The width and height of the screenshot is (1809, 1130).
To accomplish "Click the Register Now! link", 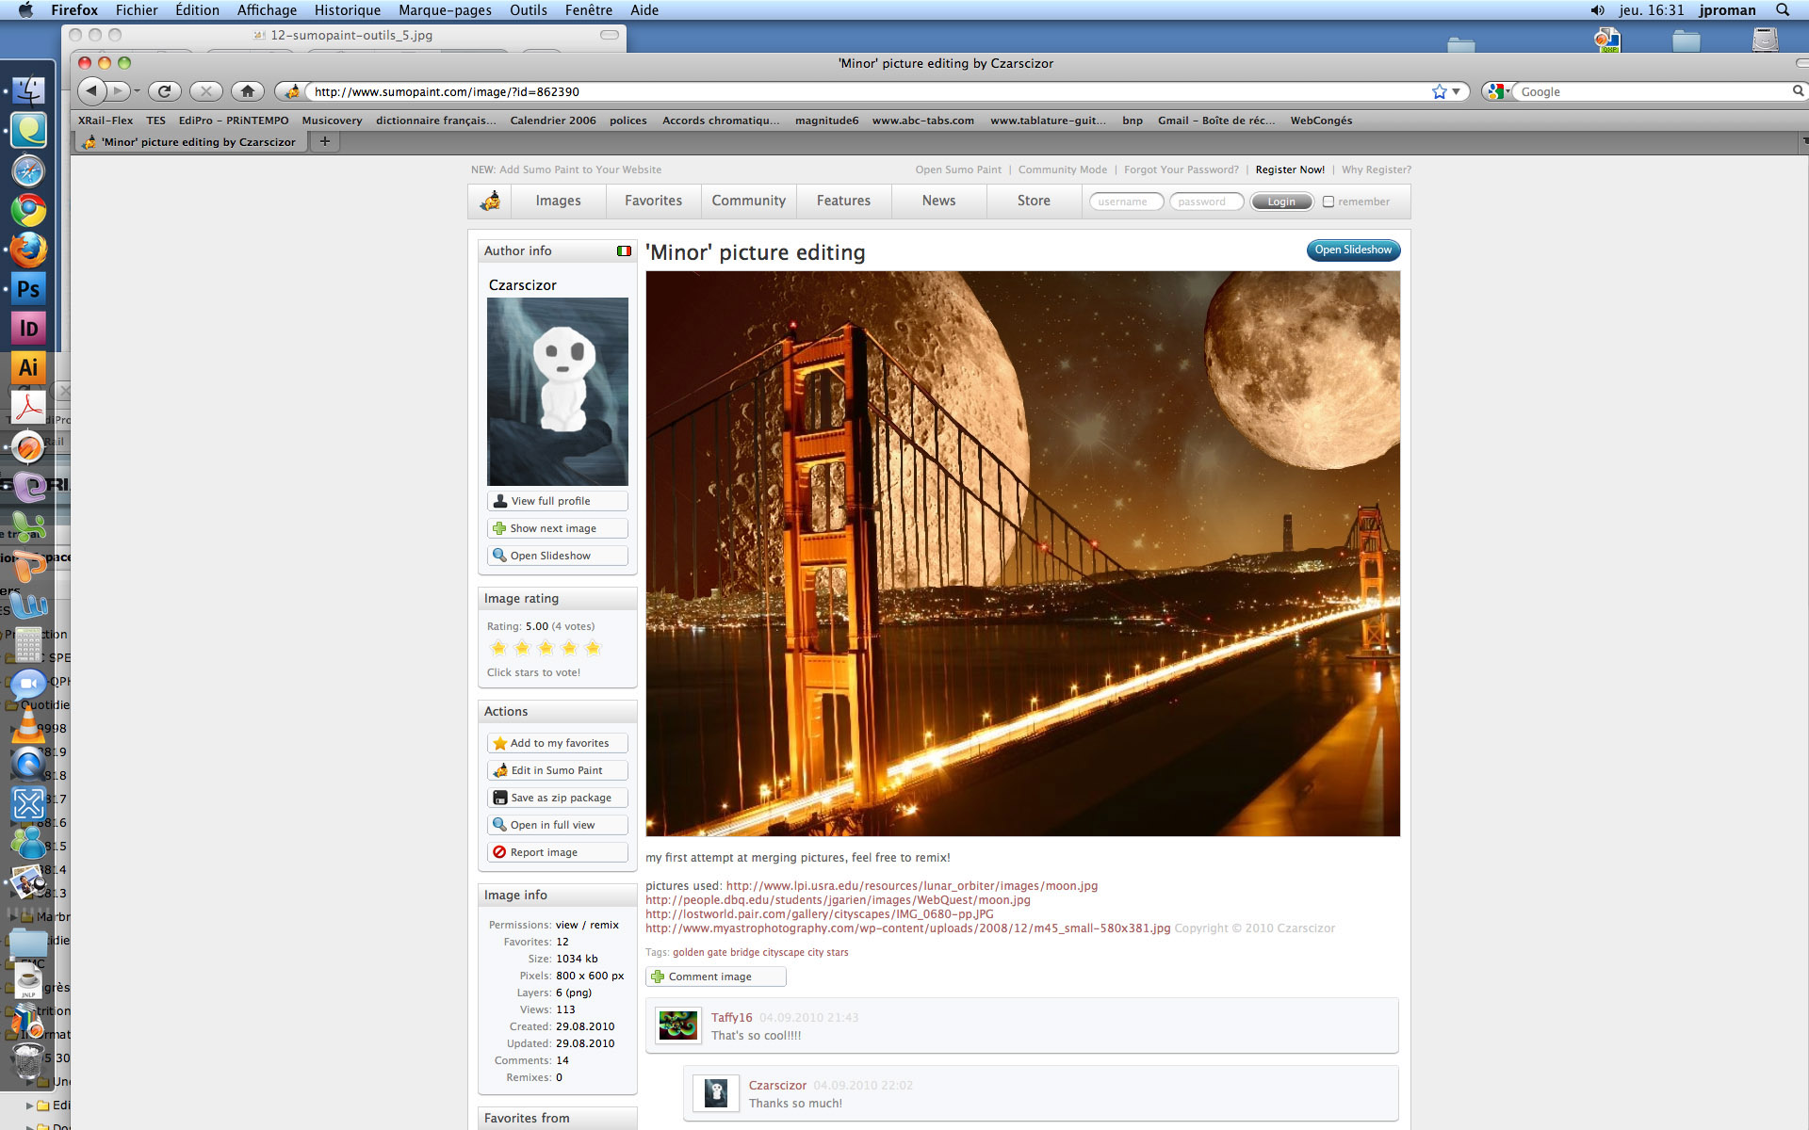I will pos(1289,169).
